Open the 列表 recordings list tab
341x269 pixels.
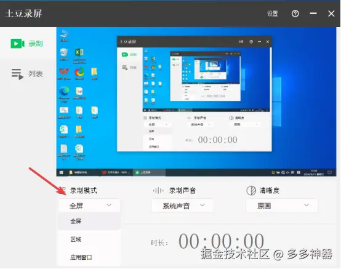27,74
